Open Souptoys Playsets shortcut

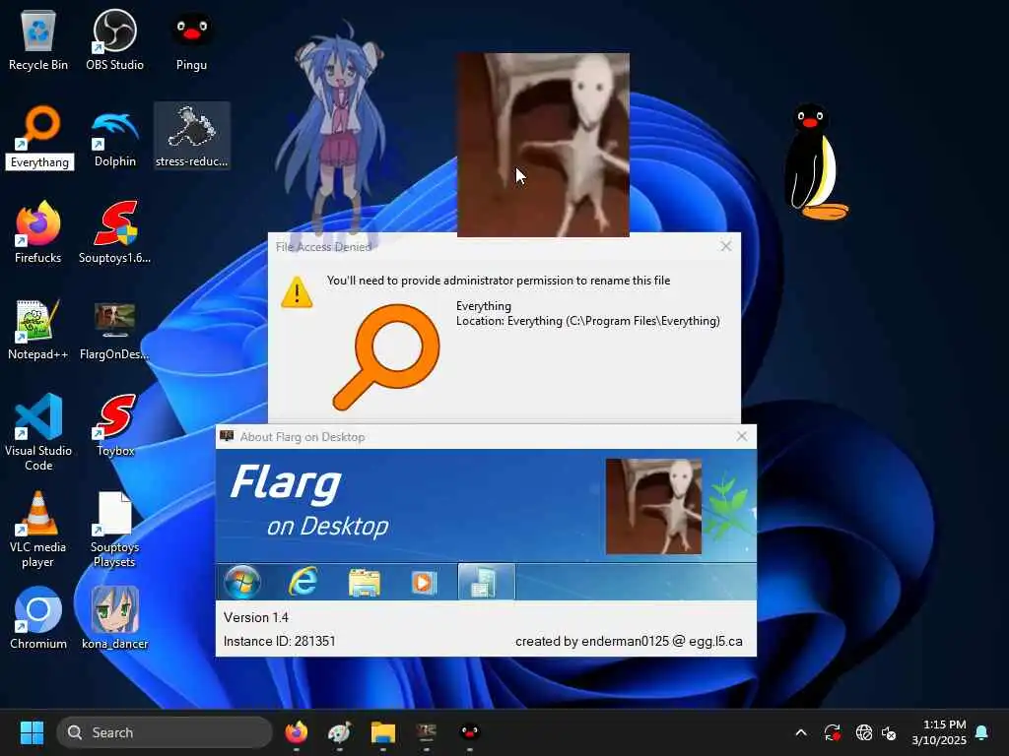pyautogui.click(x=114, y=529)
